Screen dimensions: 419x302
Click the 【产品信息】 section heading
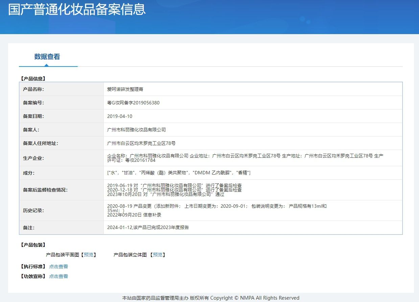point(33,79)
